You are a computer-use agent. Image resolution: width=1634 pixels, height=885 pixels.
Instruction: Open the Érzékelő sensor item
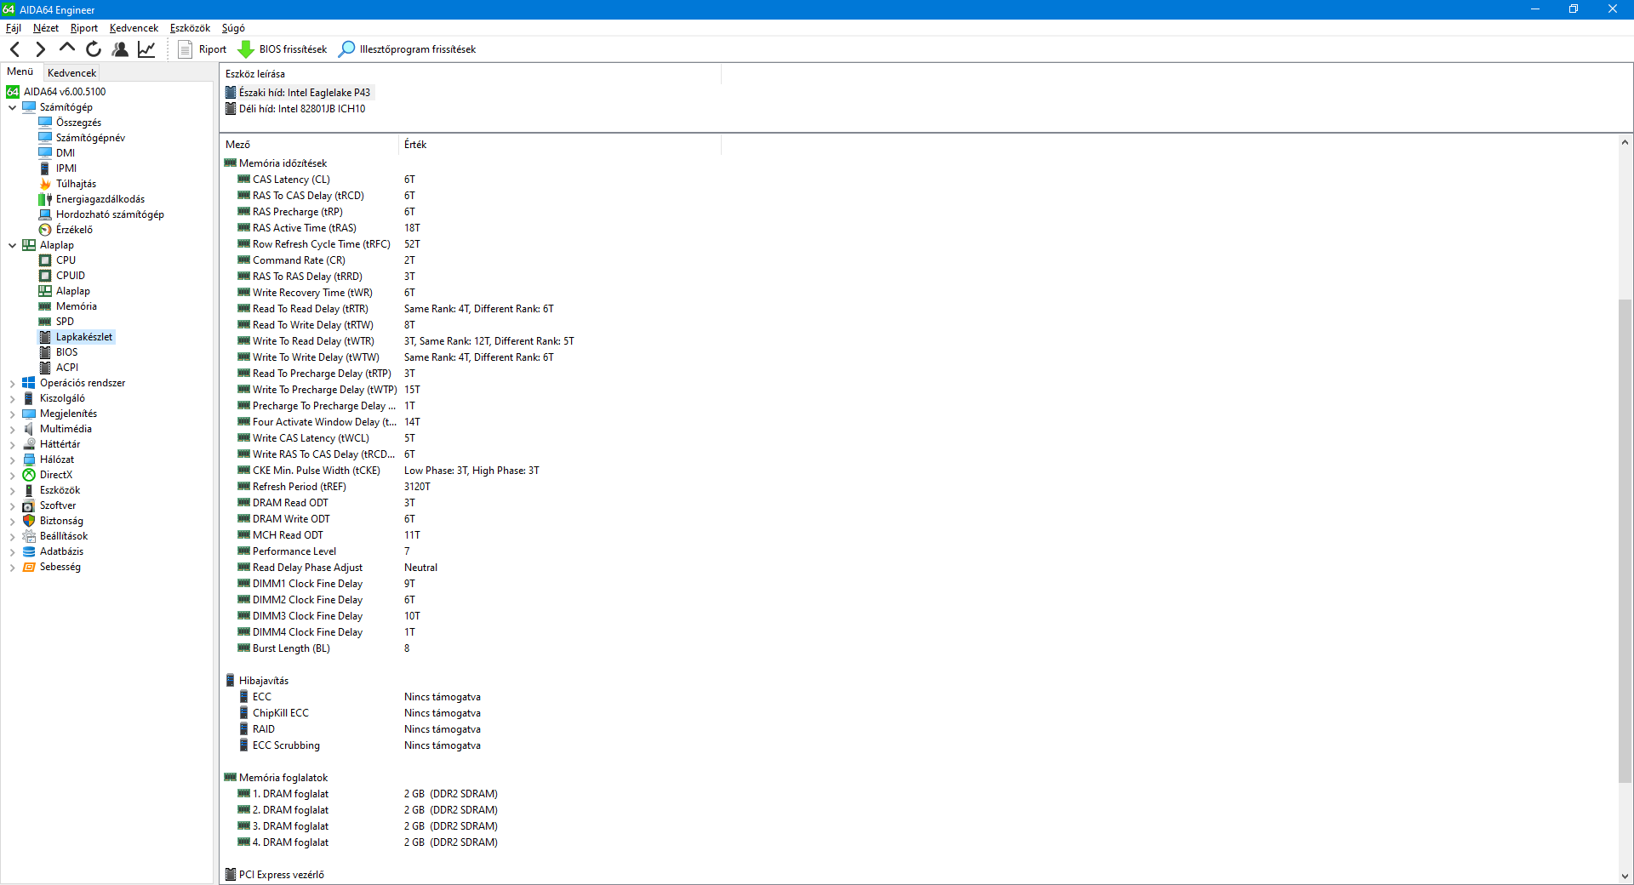(x=74, y=230)
